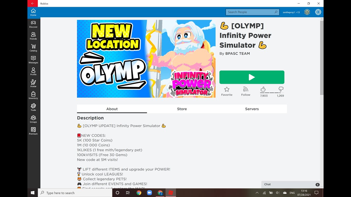Dislike the game with thumbs down
Screen dimensions: 351x197
(x=281, y=89)
